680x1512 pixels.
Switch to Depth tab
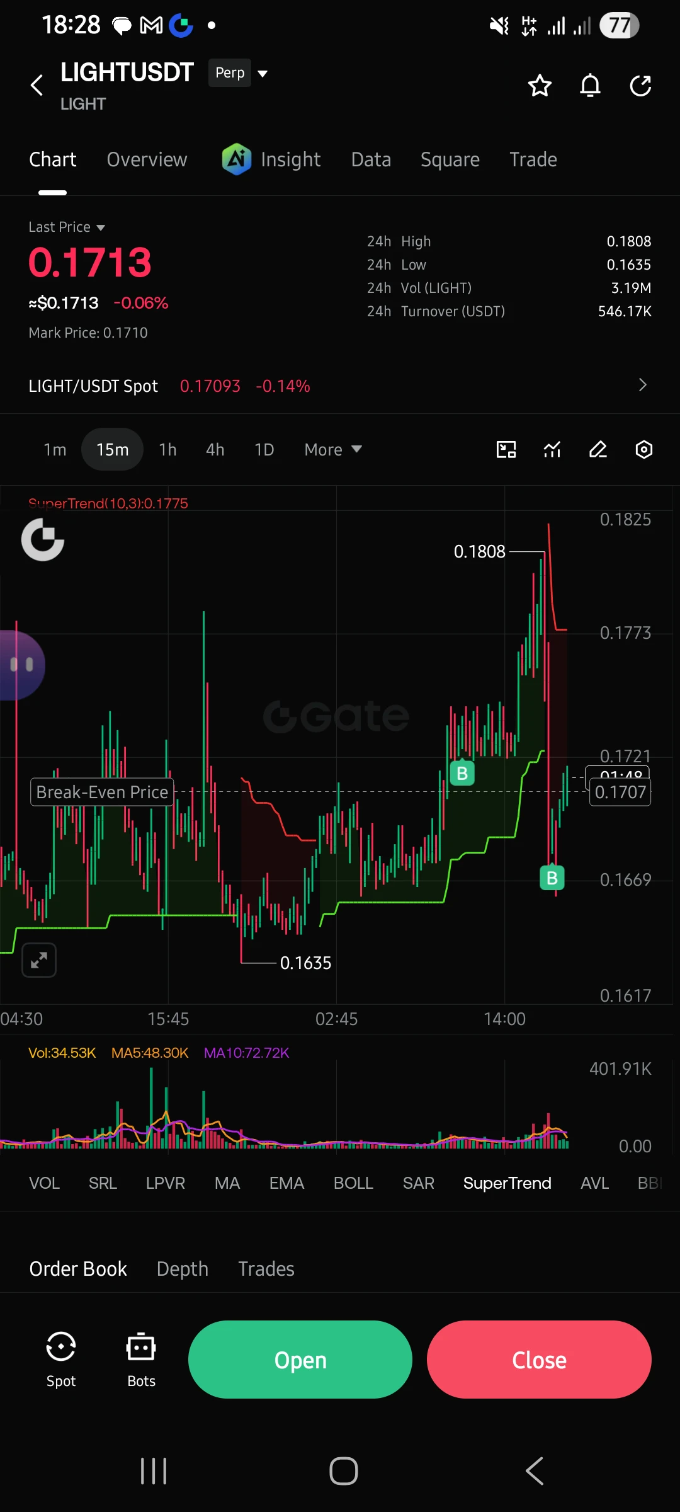(x=182, y=1269)
